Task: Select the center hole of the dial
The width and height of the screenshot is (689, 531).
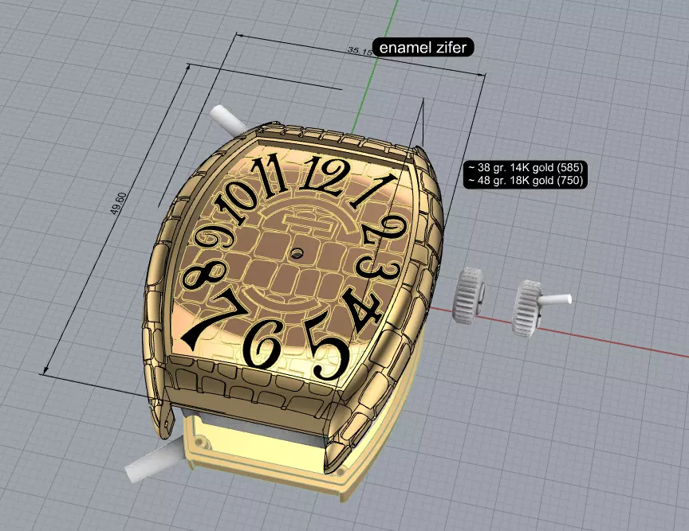Action: 297,253
